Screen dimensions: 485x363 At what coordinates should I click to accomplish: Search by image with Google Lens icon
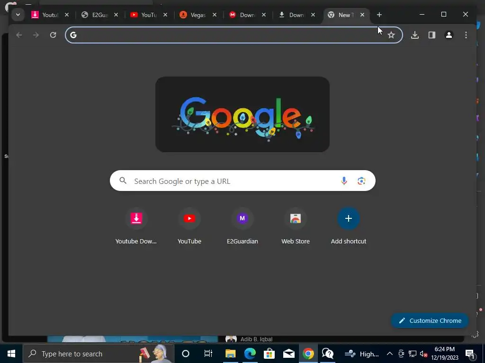pyautogui.click(x=361, y=181)
